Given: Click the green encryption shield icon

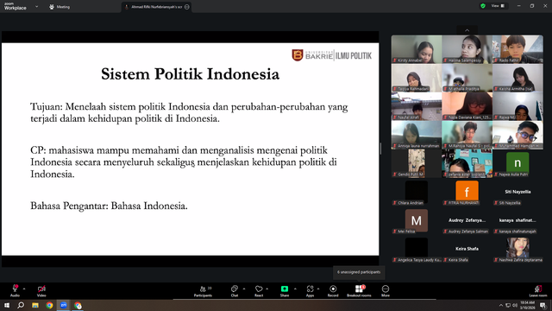Looking at the screenshot, I should (x=483, y=6).
